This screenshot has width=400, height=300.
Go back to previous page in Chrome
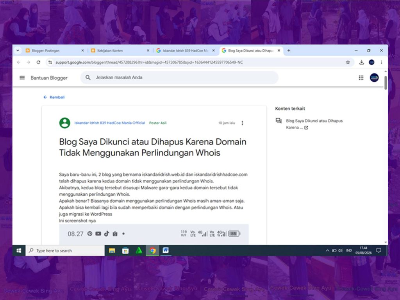(19, 62)
